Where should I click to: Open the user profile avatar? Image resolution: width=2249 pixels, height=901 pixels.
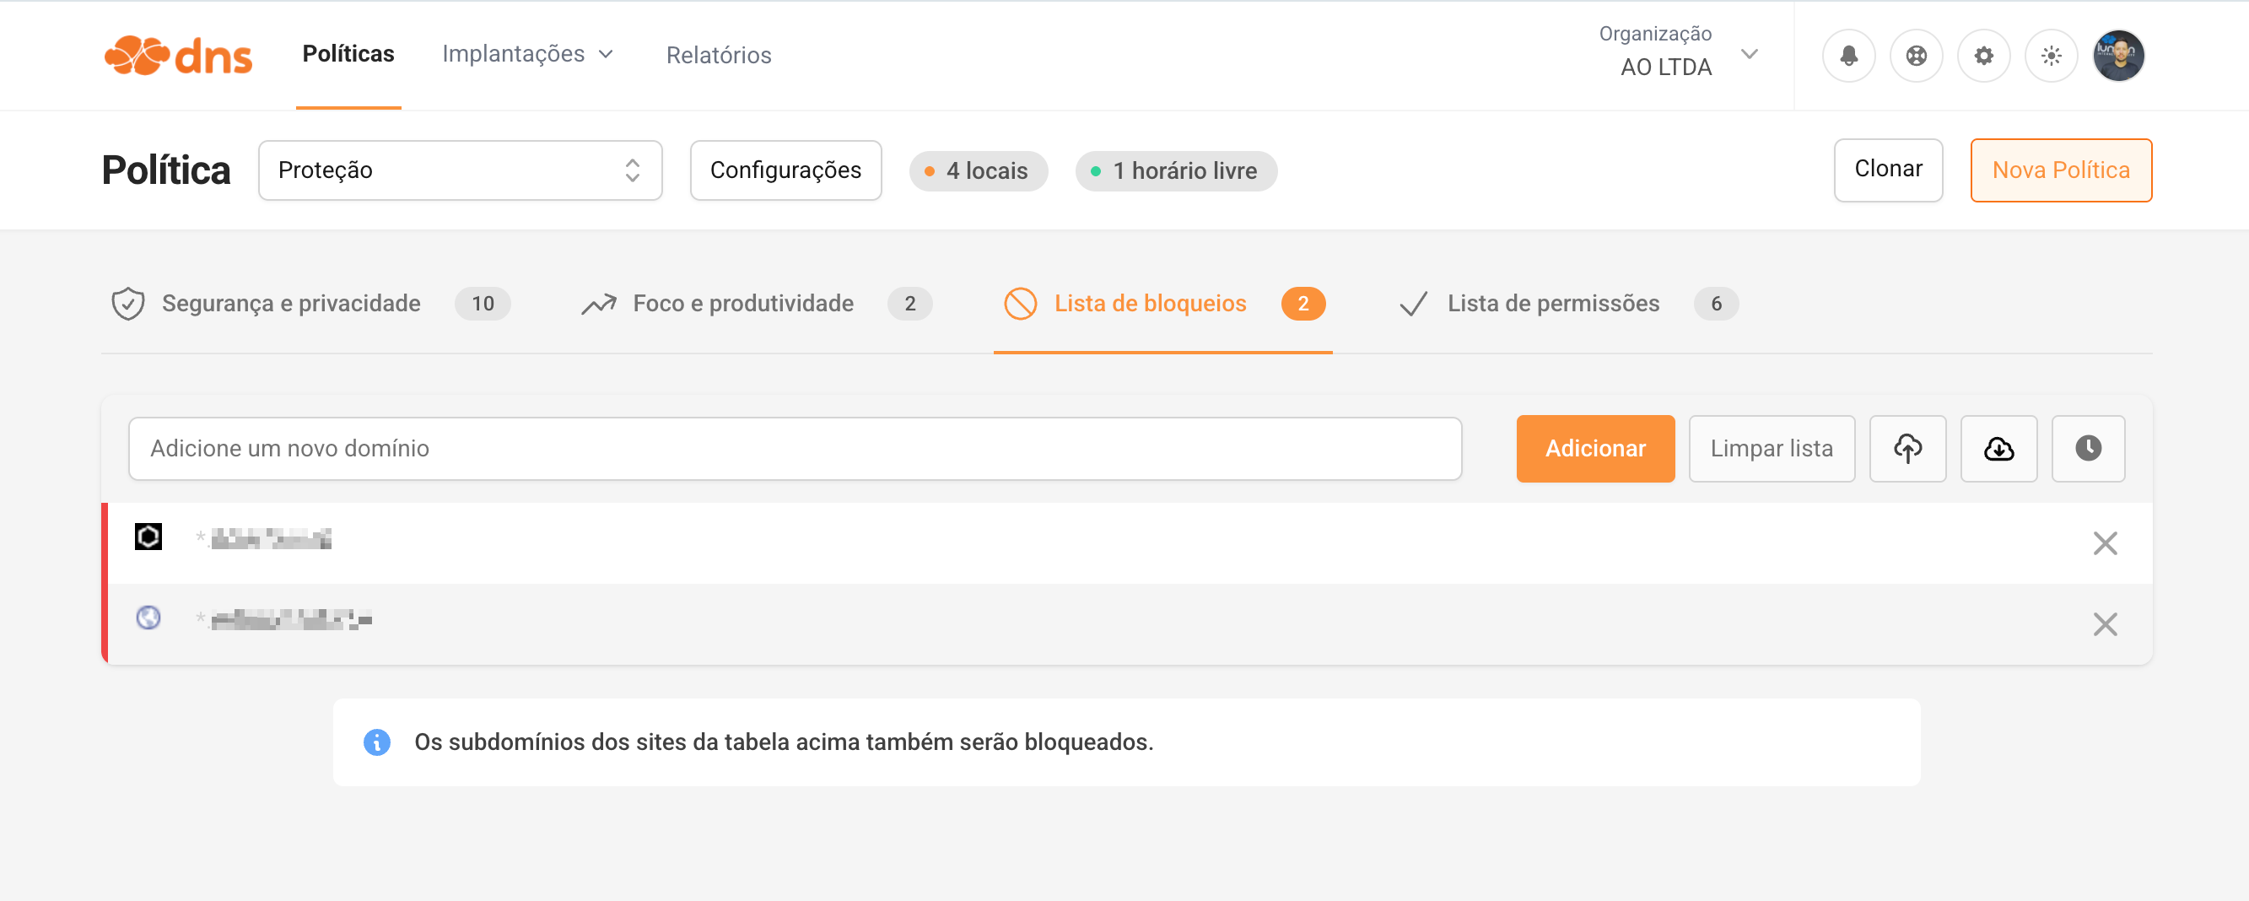tap(2118, 56)
